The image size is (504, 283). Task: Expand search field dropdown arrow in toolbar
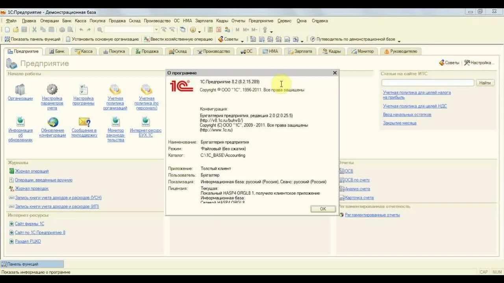[x=156, y=30]
